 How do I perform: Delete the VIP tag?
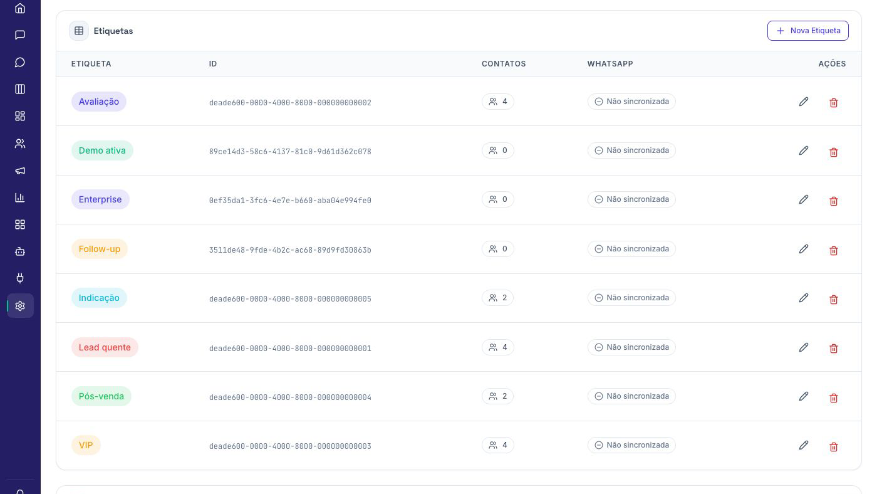(834, 446)
